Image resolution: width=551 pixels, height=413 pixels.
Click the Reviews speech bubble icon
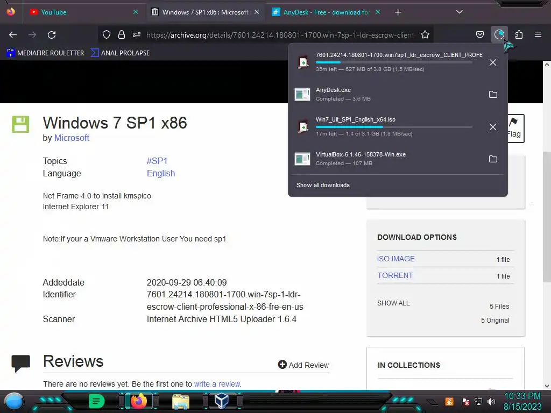(21, 364)
